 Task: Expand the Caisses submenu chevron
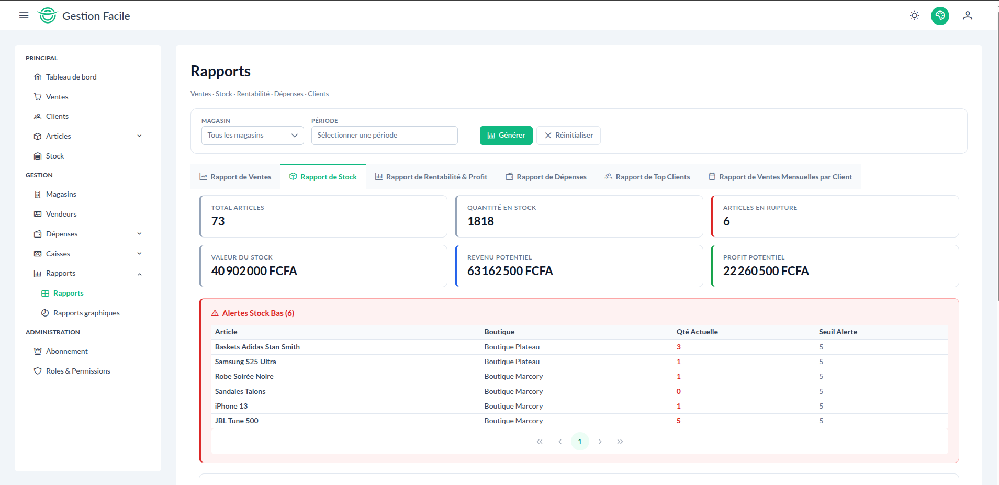139,254
